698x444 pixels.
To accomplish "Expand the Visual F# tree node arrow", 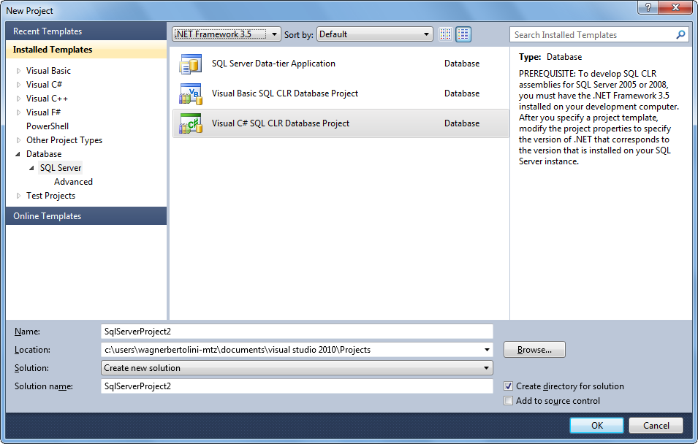I will (18, 112).
